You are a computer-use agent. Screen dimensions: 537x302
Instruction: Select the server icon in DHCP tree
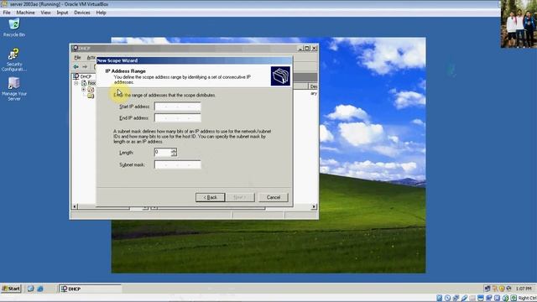pyautogui.click(x=84, y=83)
